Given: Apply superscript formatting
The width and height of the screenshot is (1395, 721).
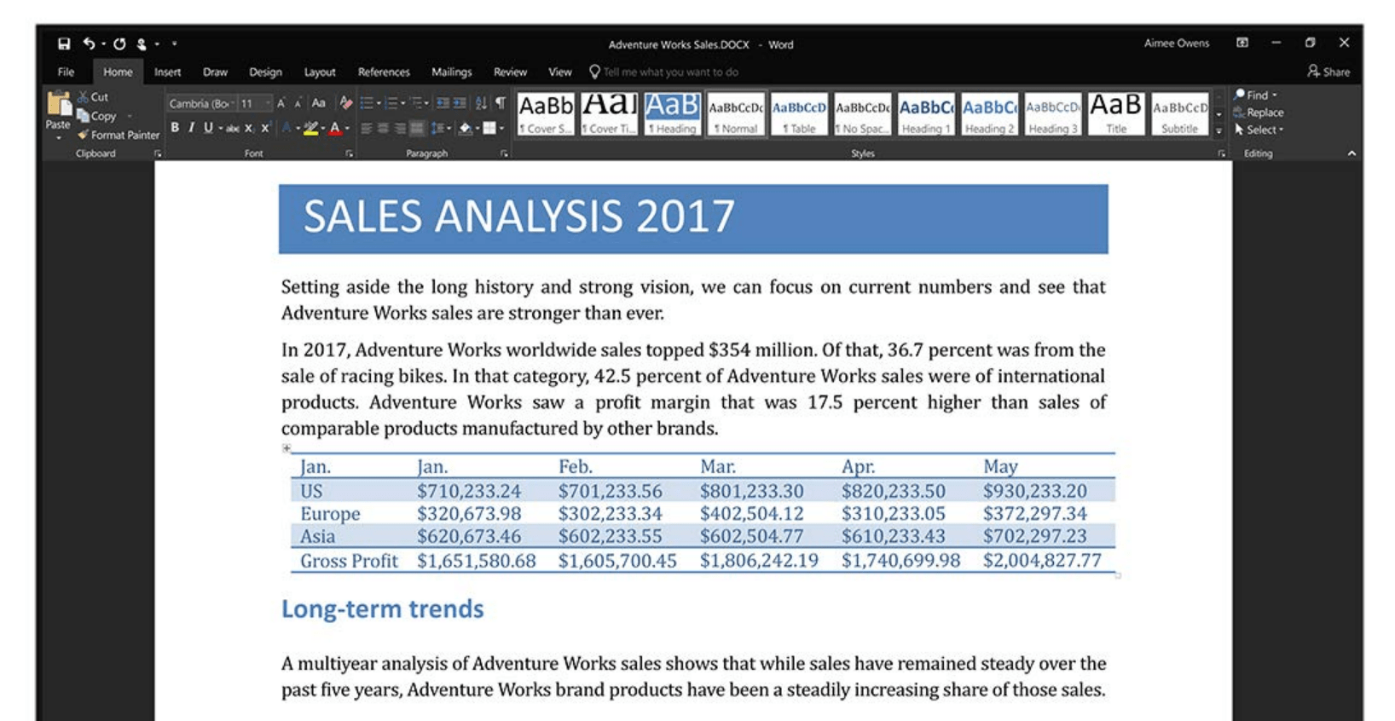Looking at the screenshot, I should point(265,128).
